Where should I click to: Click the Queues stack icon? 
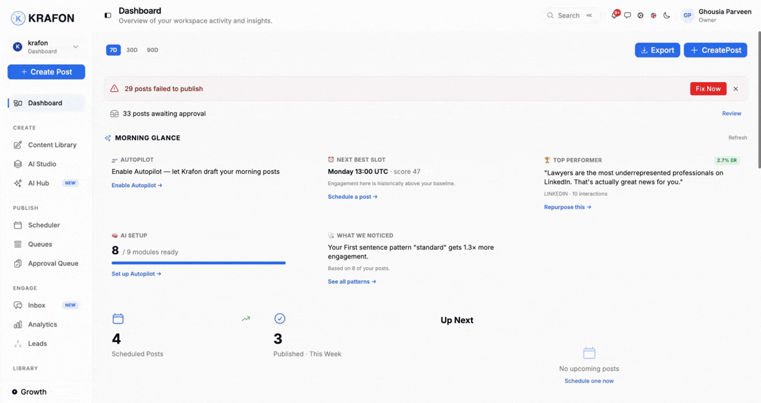[x=18, y=245]
